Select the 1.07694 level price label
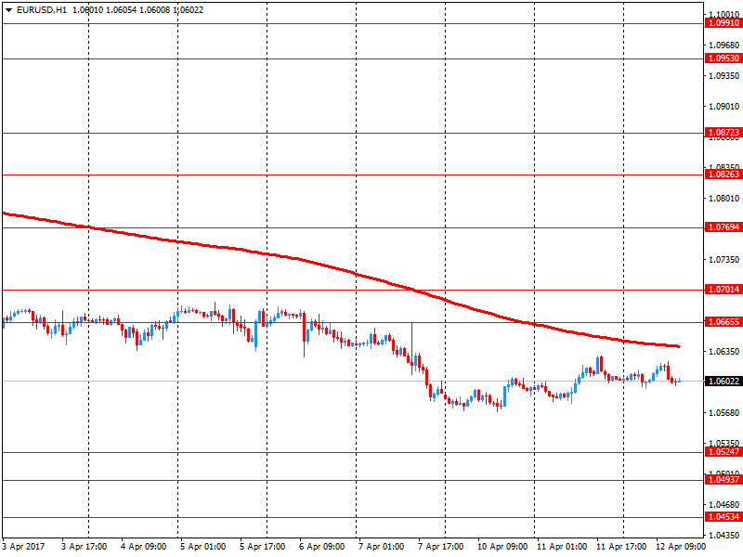Image resolution: width=743 pixels, height=557 pixels. [723, 227]
